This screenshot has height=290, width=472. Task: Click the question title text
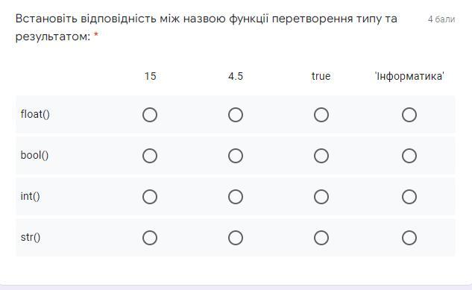tap(207, 28)
